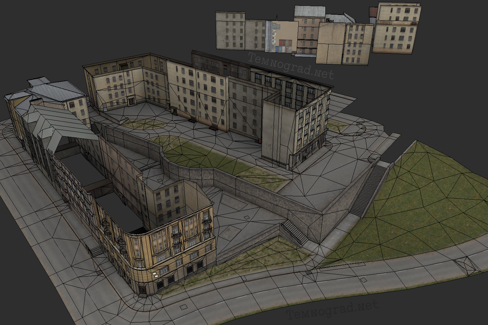This screenshot has width=488, height=325.
Task: Click the small brown-red texture patch
Action: pos(373,12)
